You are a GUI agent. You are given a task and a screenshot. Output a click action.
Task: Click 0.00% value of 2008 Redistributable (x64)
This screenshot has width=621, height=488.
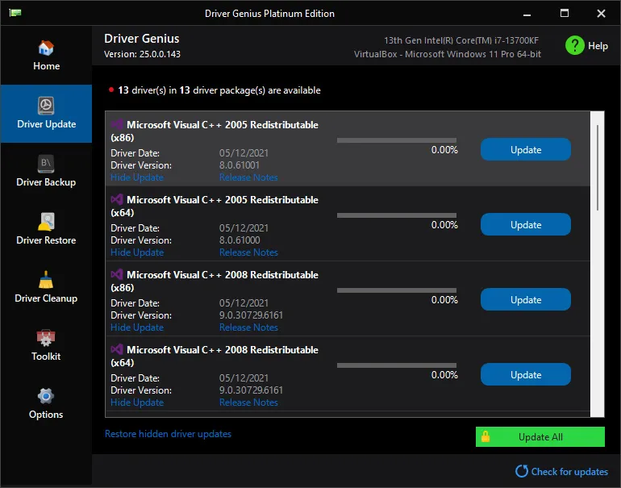coord(444,375)
